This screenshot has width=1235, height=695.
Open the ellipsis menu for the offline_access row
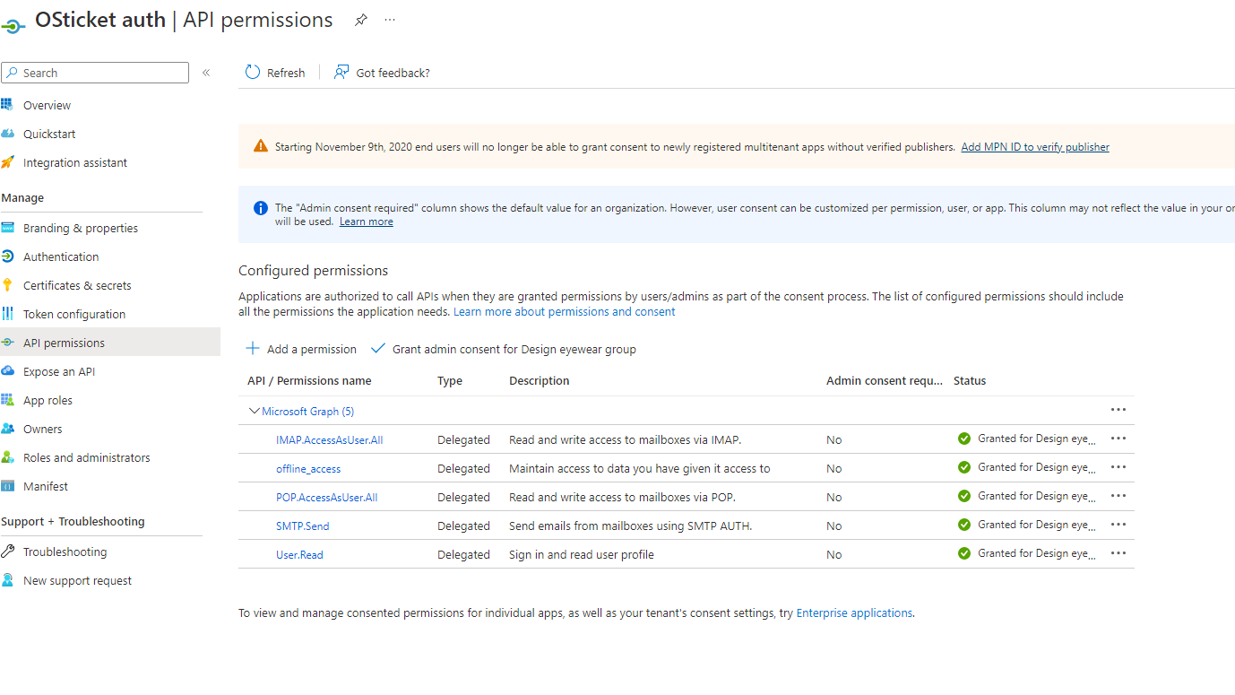(1118, 467)
